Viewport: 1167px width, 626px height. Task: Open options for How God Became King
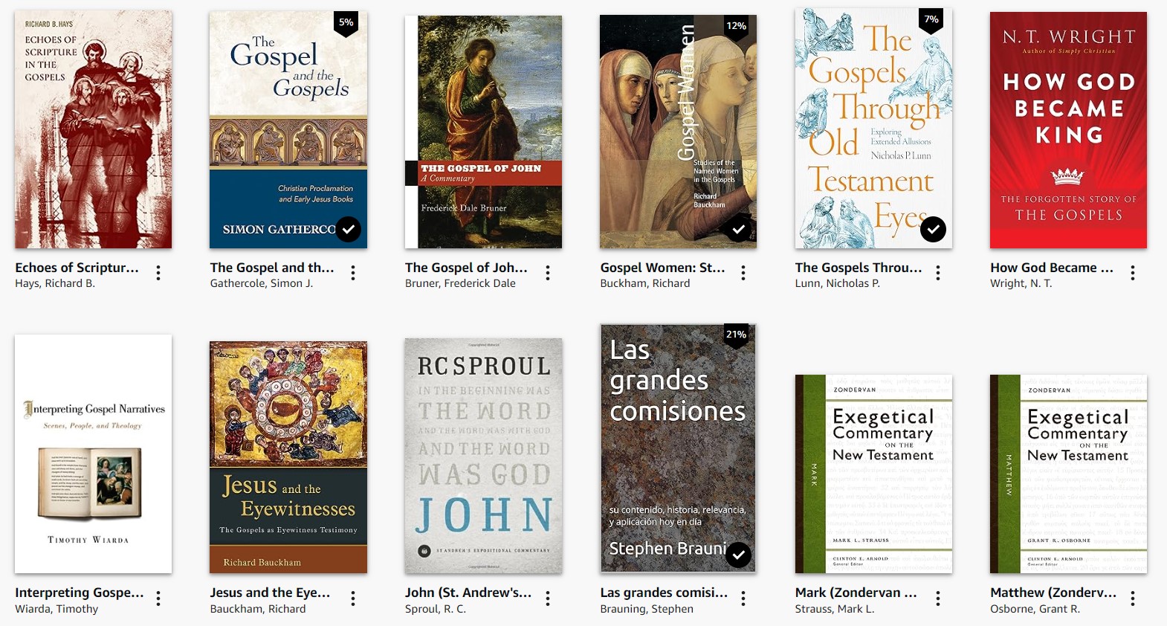click(x=1133, y=273)
